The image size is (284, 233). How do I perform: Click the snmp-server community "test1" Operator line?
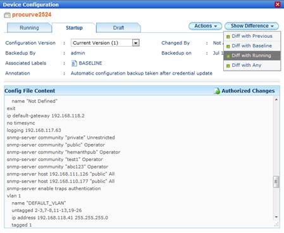(x=55, y=160)
